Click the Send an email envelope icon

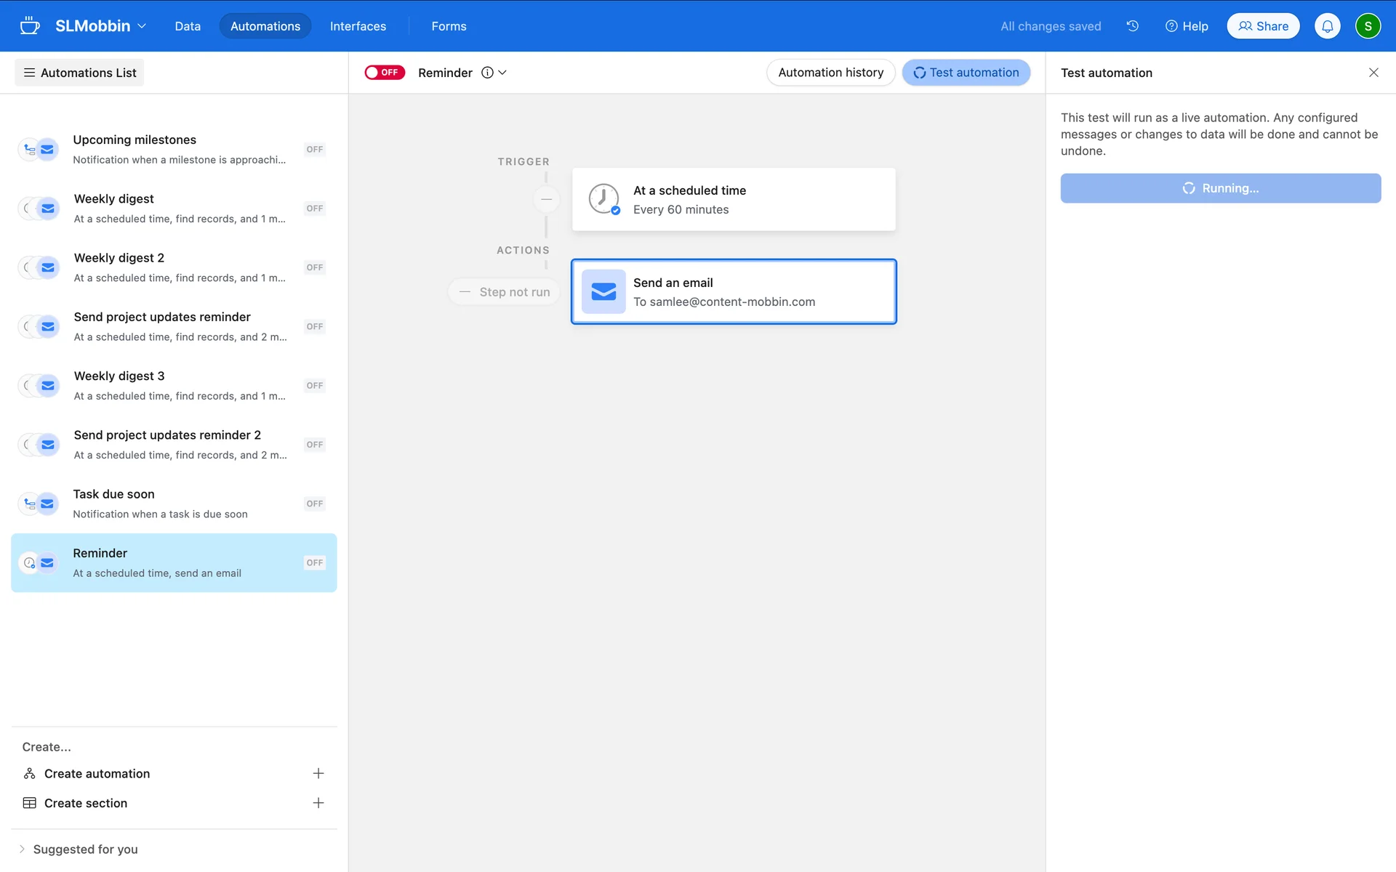pos(603,291)
